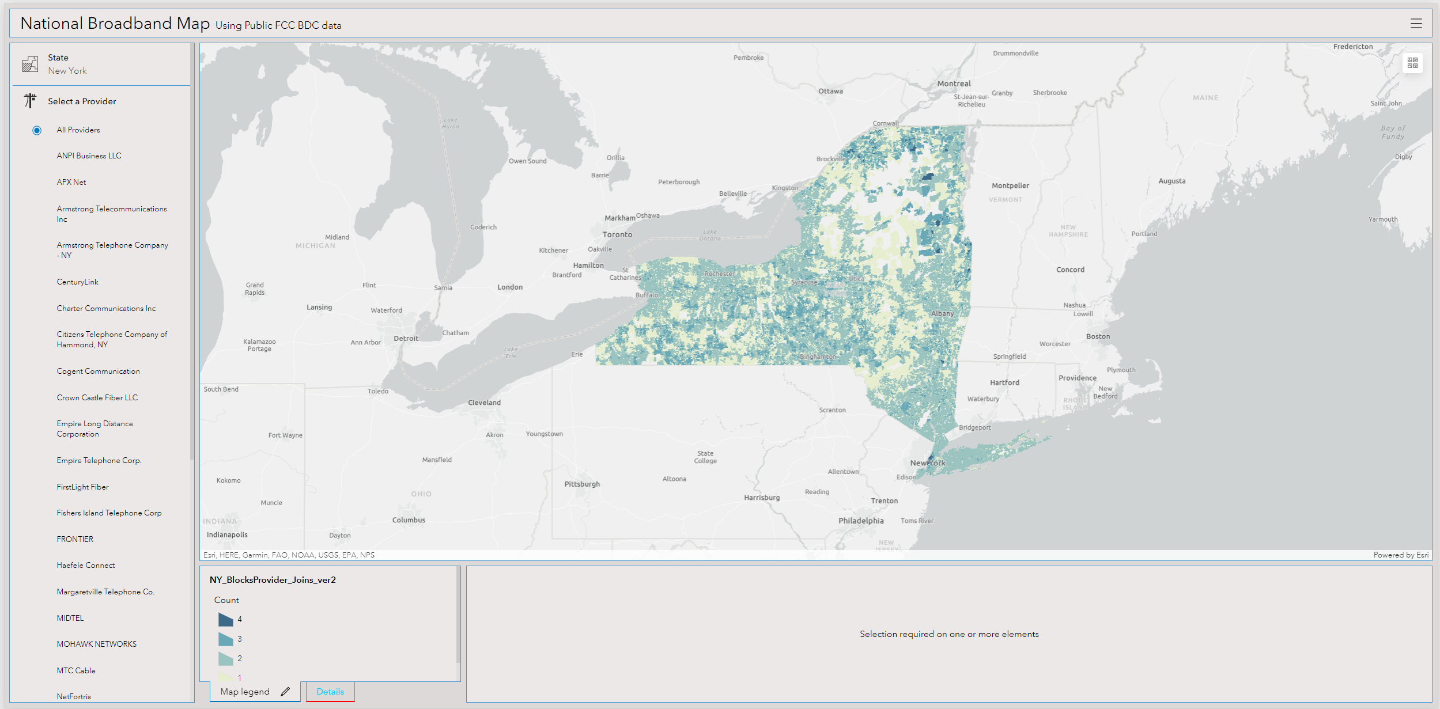
Task: Select the All Providers radio button
Action: [x=37, y=130]
